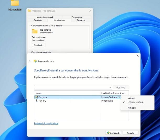
Task: Select the Test-PC row in the list
Action: tap(78, 101)
